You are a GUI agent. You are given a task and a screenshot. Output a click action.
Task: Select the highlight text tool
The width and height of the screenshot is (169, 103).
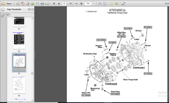coord(116,4)
